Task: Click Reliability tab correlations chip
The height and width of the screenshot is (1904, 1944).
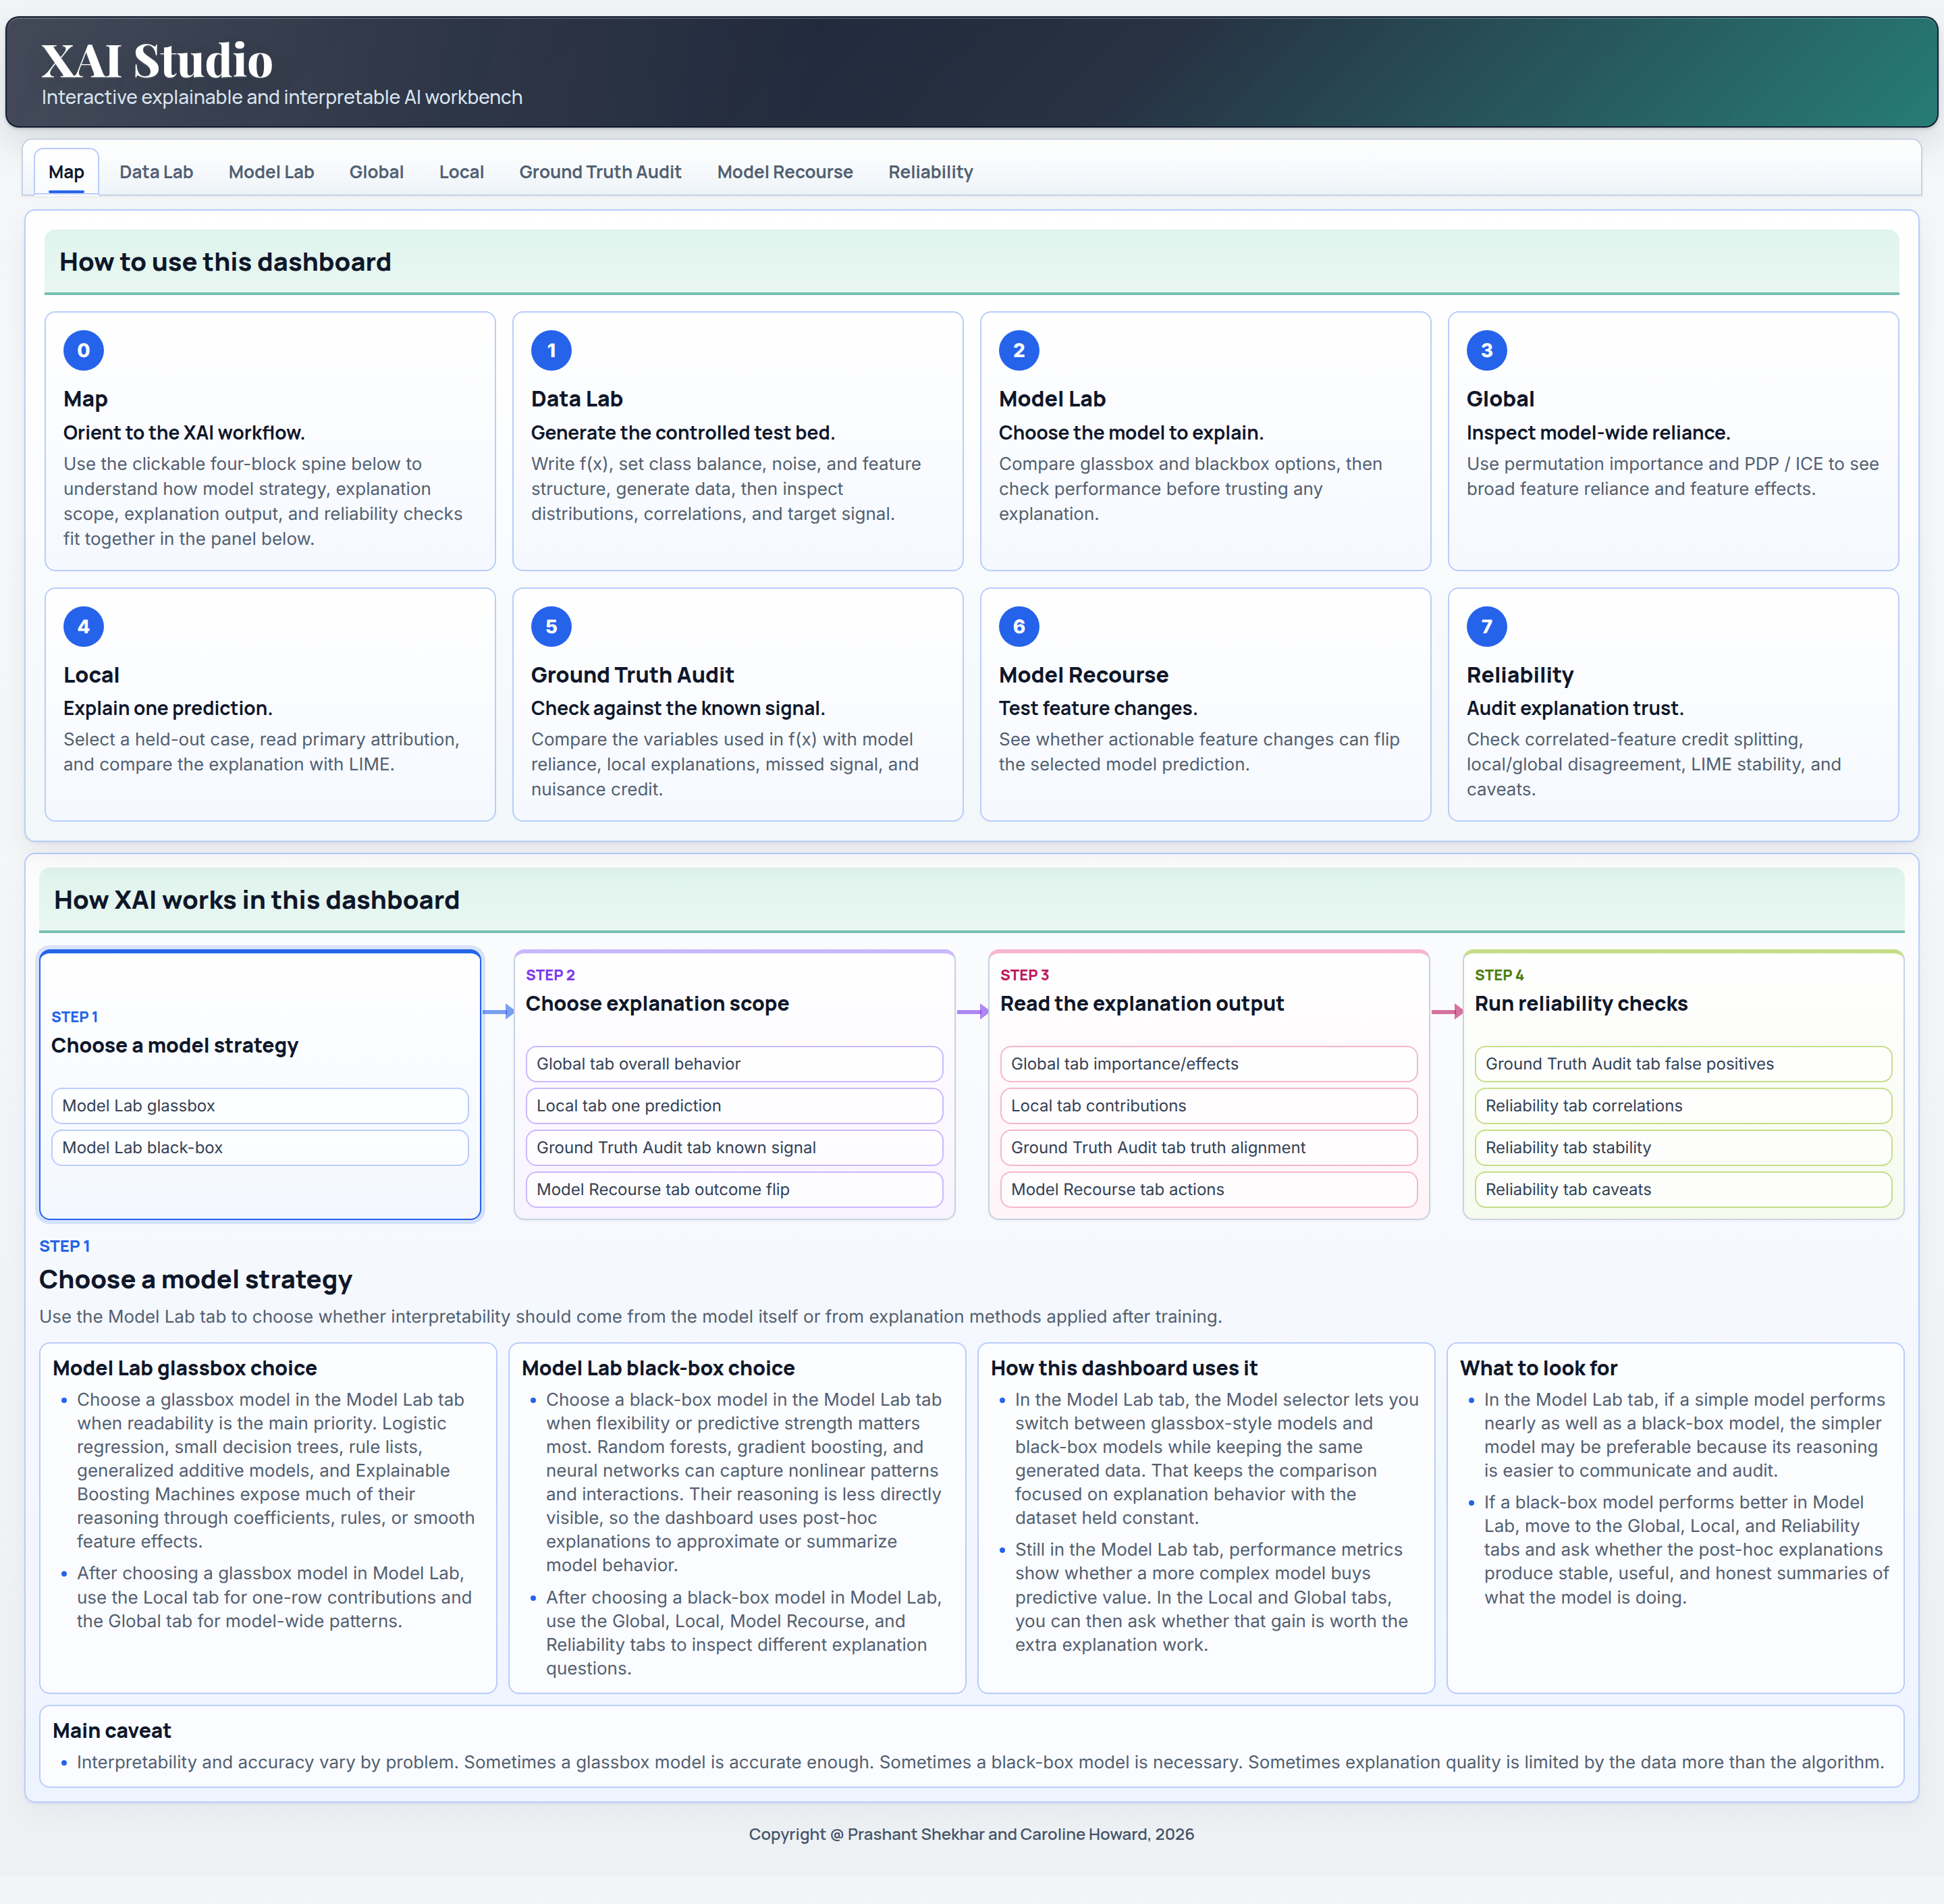Action: [1683, 1106]
